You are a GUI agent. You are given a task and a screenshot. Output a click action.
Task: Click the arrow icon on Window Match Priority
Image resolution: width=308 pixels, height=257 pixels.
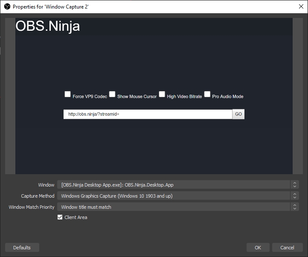[x=294, y=207]
